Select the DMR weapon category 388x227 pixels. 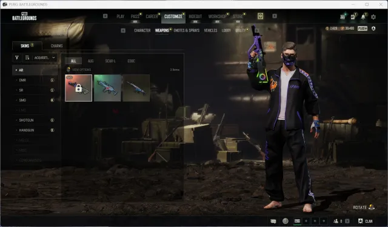pos(35,80)
